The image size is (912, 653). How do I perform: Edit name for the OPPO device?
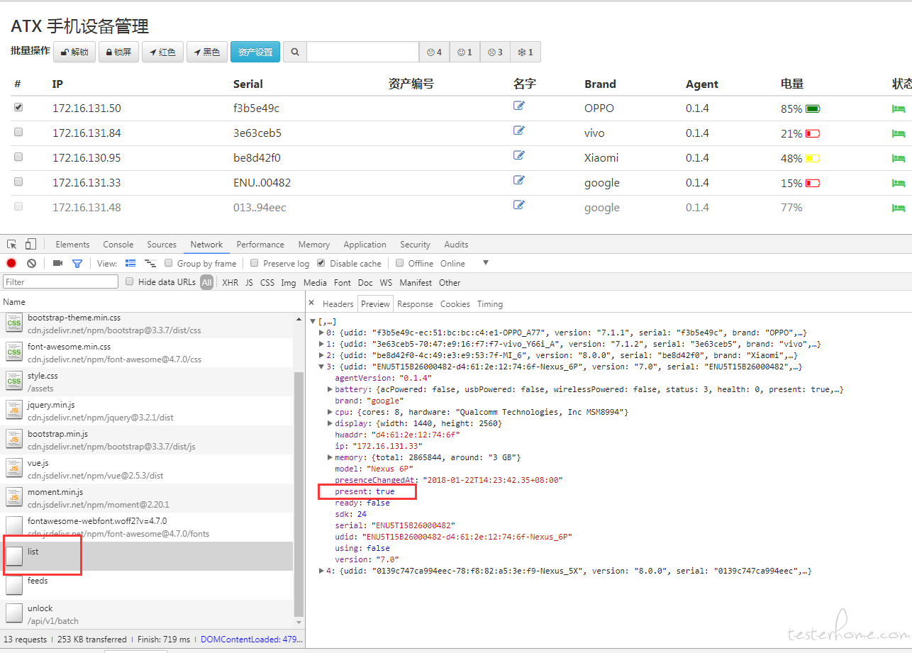[519, 106]
